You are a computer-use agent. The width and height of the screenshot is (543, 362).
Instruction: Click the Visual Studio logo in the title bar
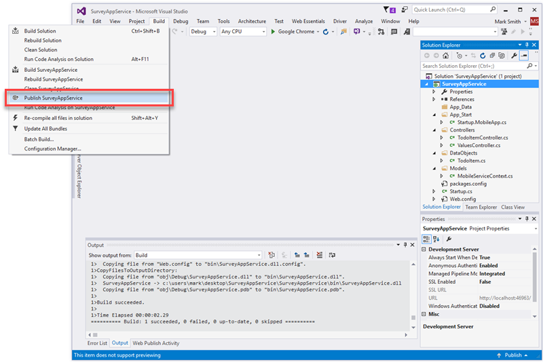click(x=81, y=11)
